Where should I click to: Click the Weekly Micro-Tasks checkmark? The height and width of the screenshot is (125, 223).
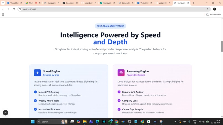tap(35, 101)
